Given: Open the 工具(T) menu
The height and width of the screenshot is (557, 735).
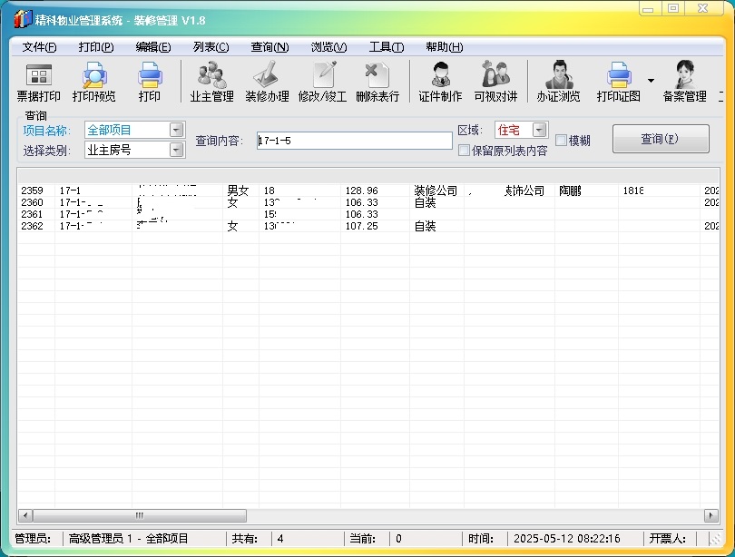Looking at the screenshot, I should point(386,47).
